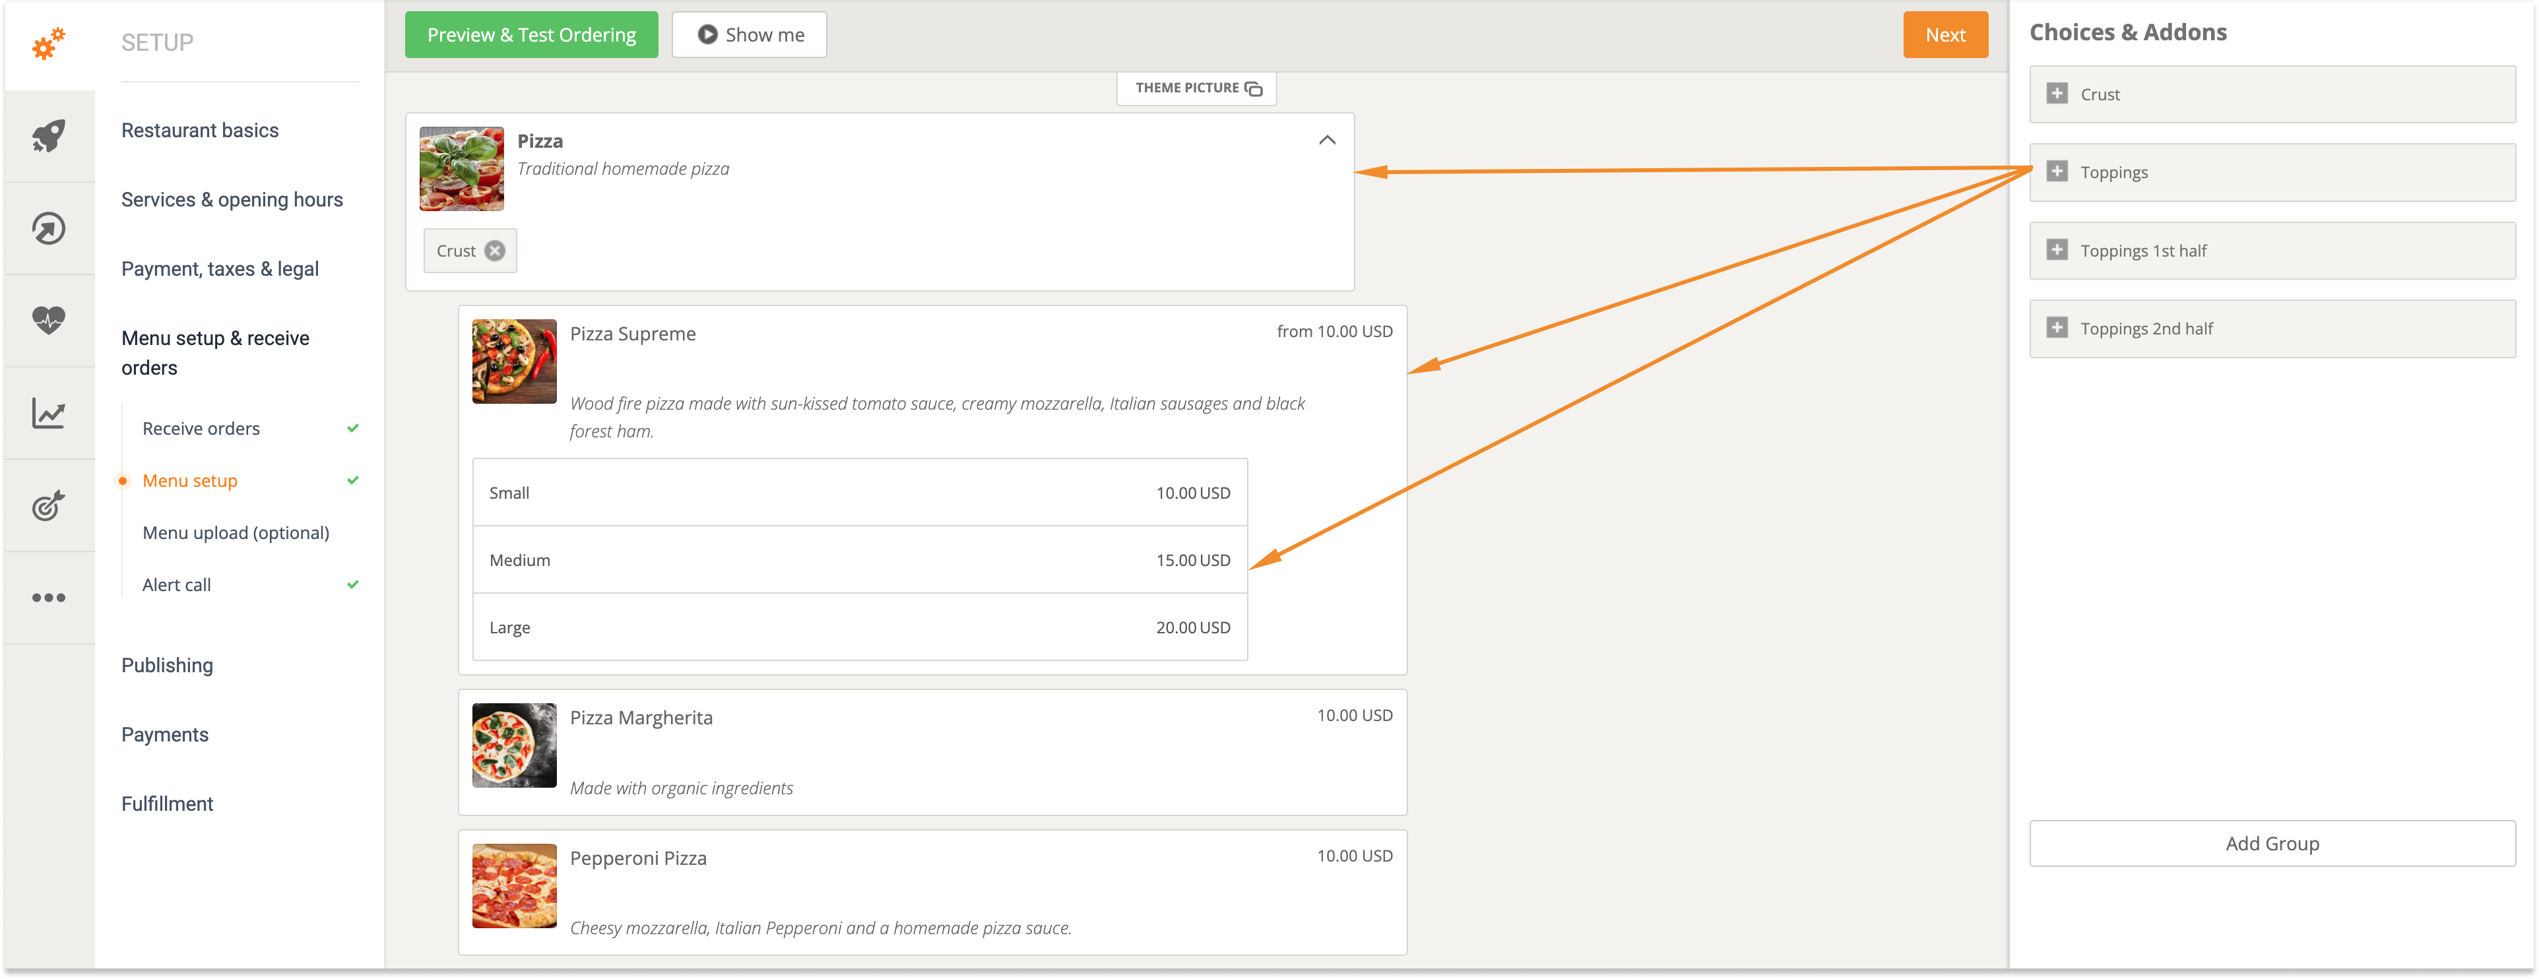This screenshot has width=2539, height=979.
Task: Click the Pepperoni Pizza thumbnail
Action: [513, 885]
